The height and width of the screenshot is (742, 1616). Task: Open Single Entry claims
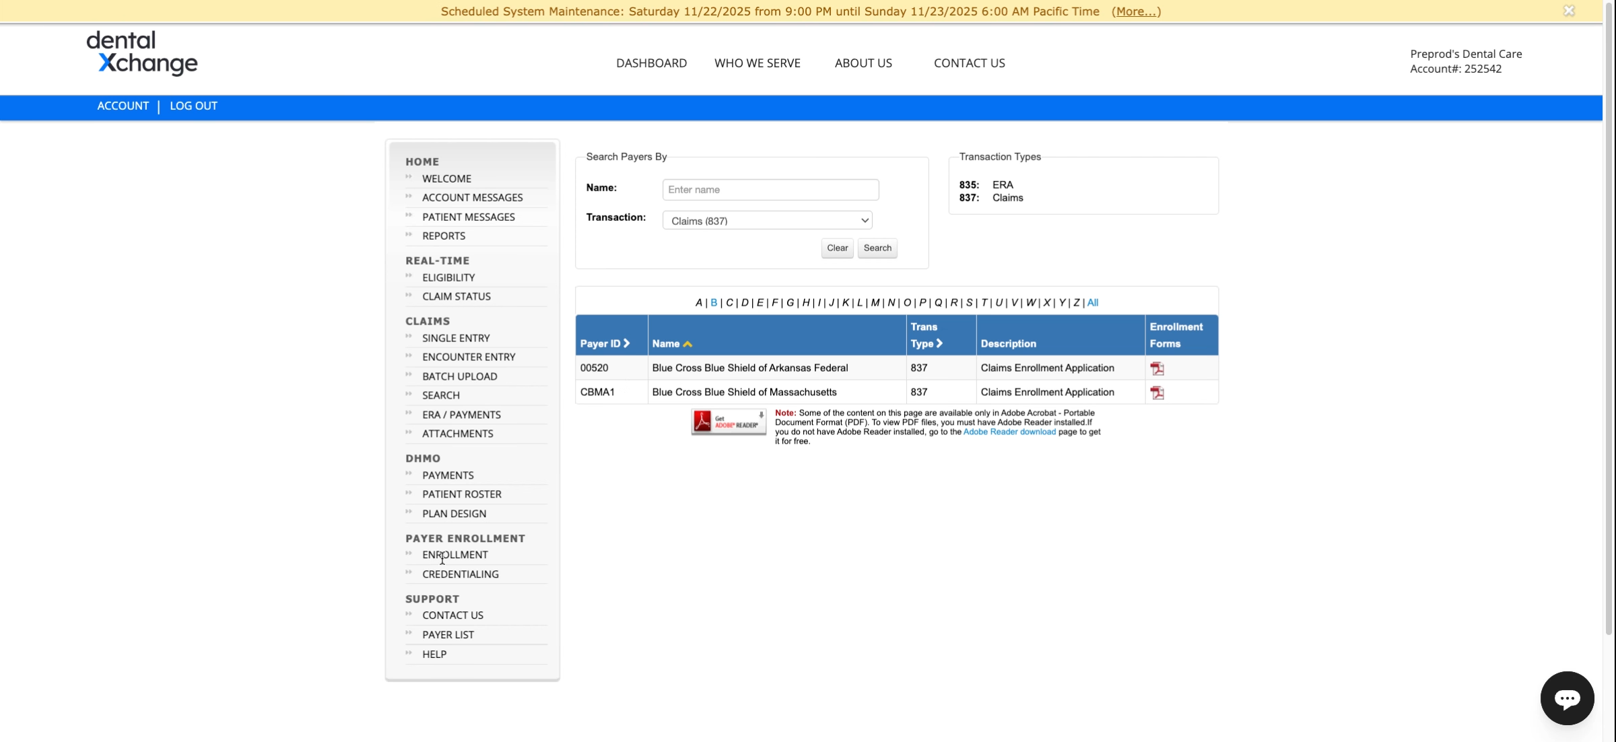click(456, 338)
